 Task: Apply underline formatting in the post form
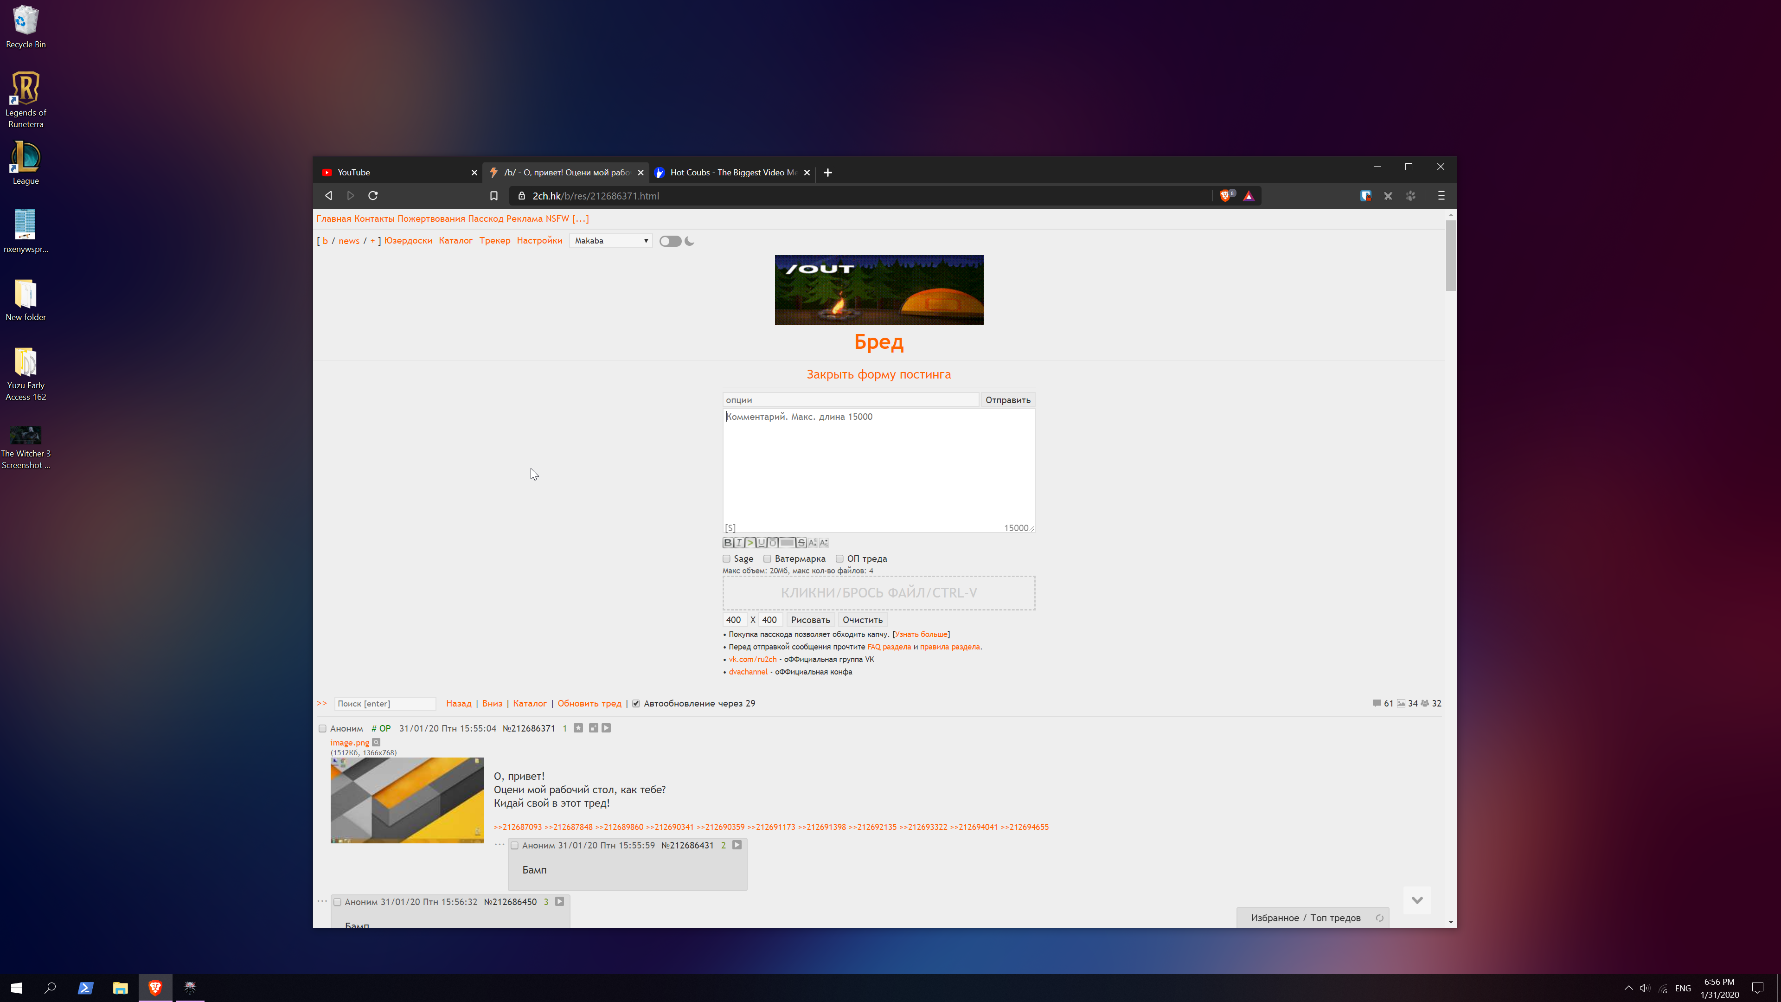762,543
